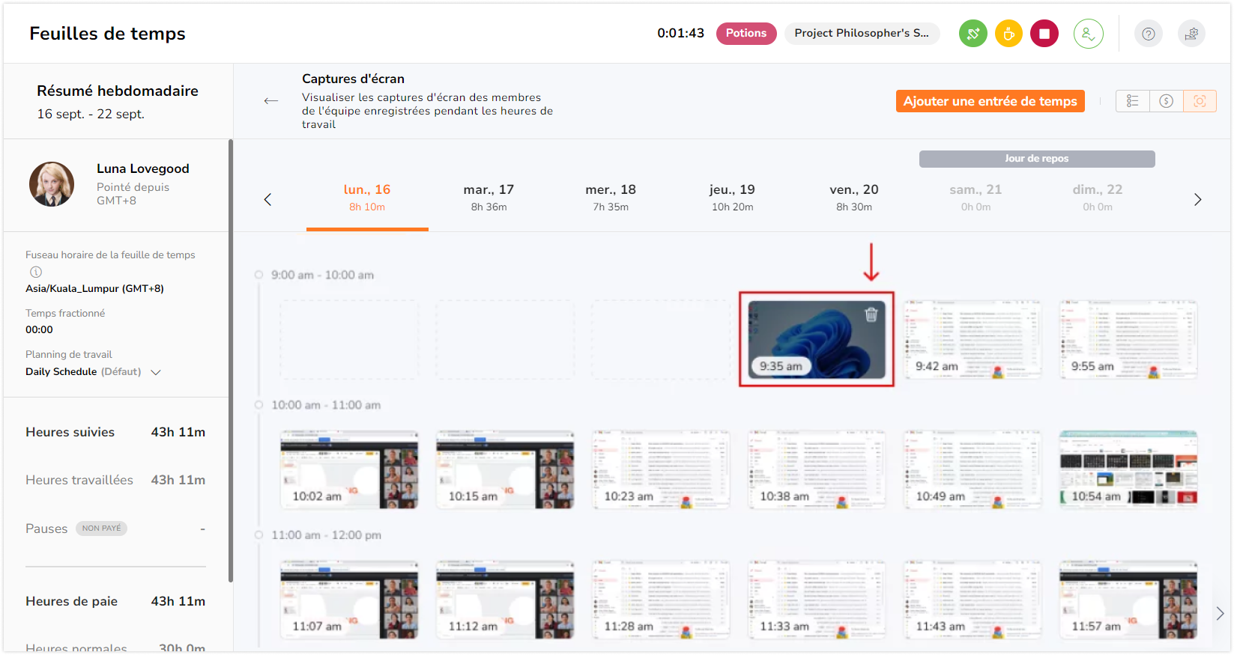The width and height of the screenshot is (1234, 655).
Task: Click the timezone info icon
Action: pos(36,272)
